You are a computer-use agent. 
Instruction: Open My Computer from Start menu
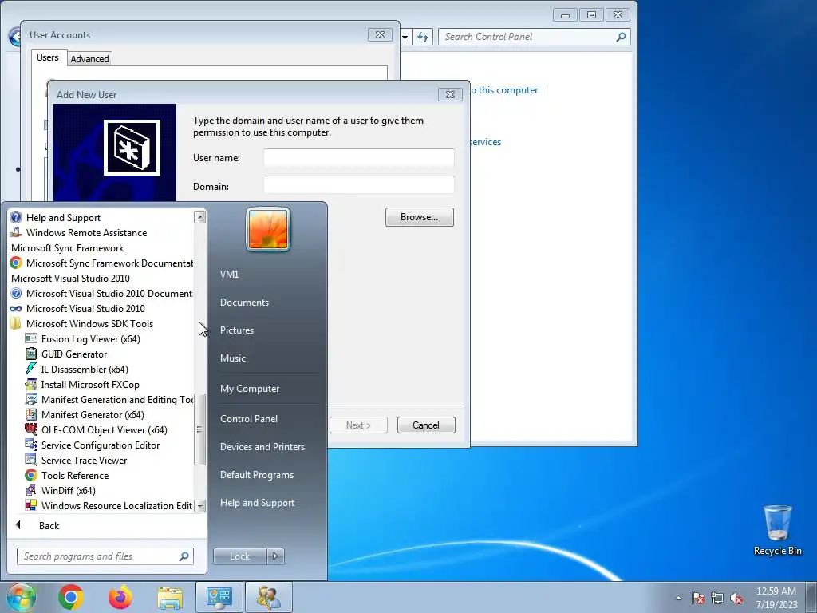click(250, 389)
